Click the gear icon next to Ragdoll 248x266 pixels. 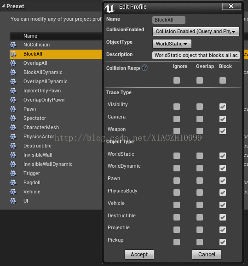click(x=13, y=183)
